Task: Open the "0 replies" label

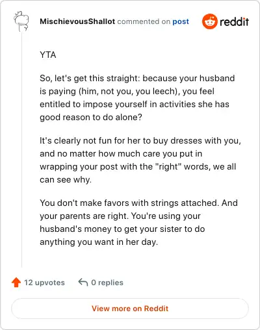Action: pos(107,283)
